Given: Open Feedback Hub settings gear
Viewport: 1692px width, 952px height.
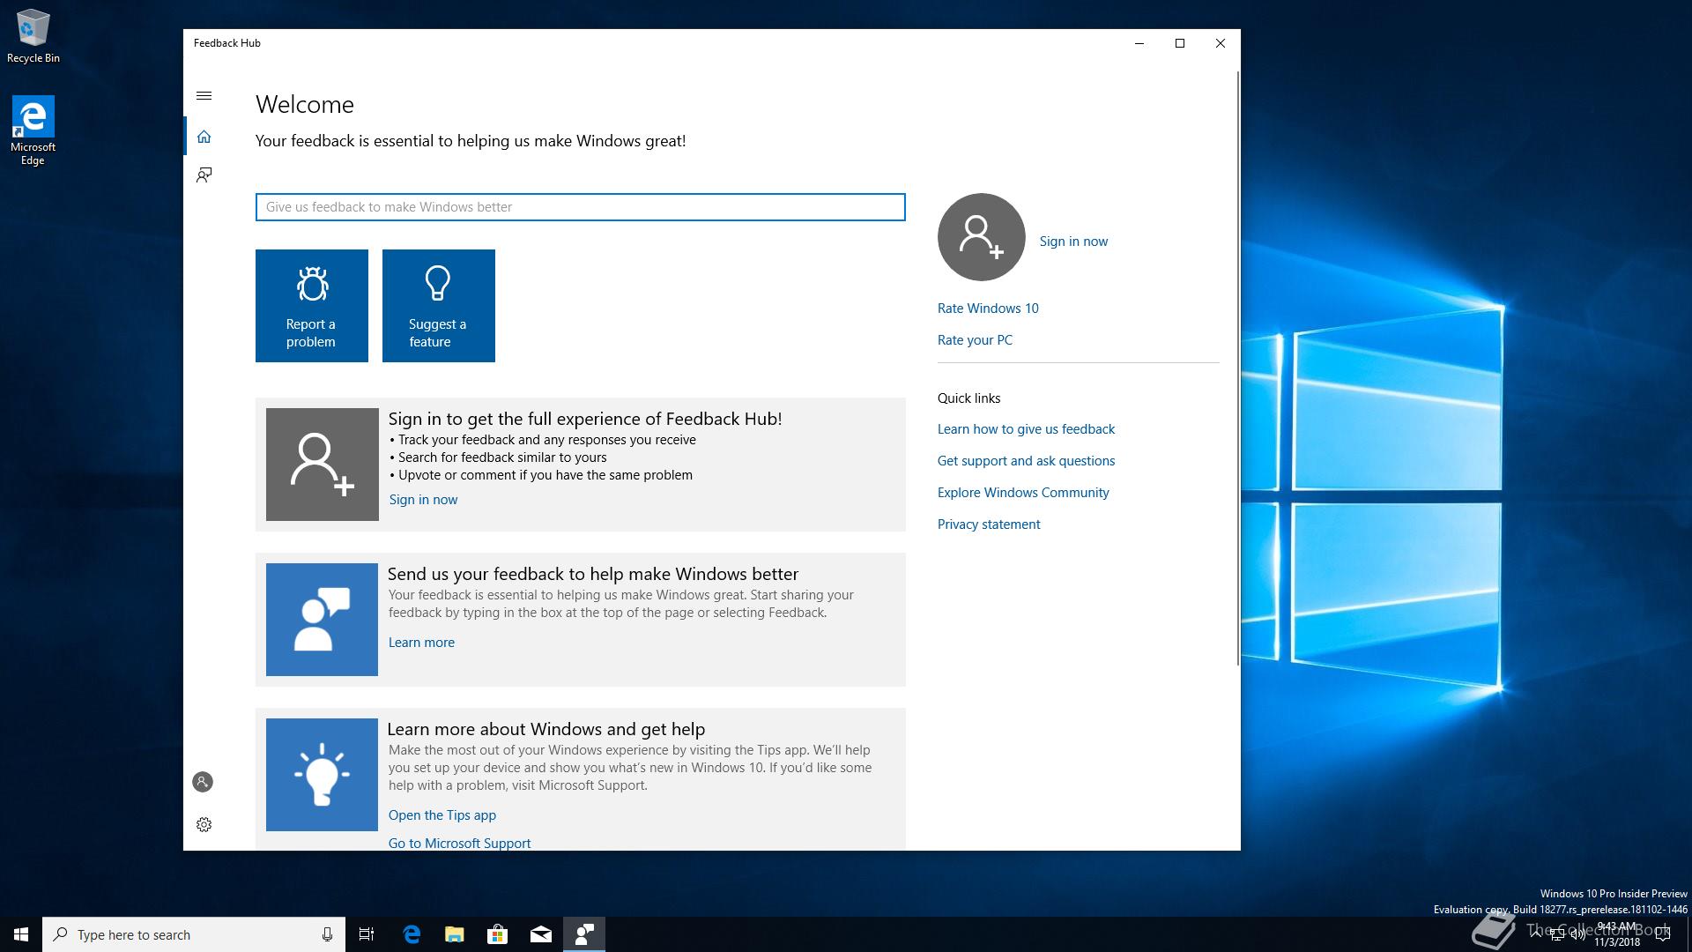Looking at the screenshot, I should [204, 825].
